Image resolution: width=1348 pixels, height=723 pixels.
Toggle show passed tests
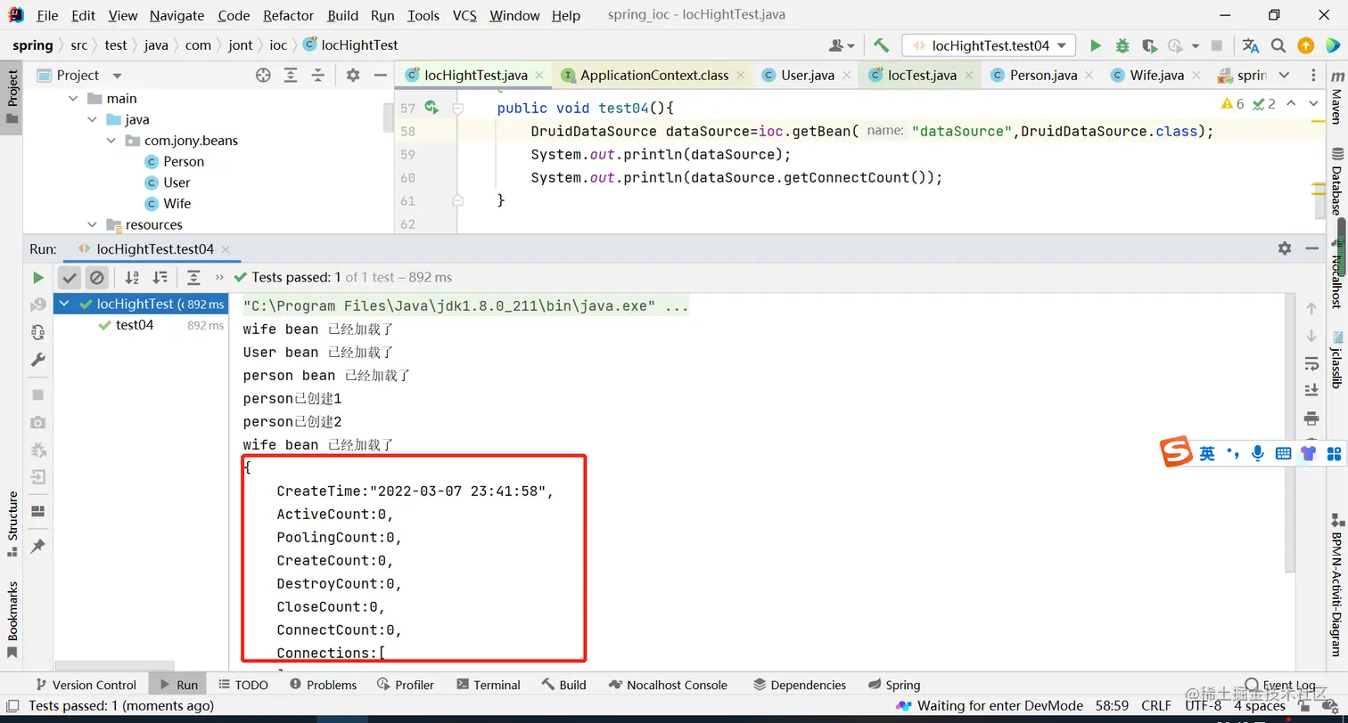(70, 278)
